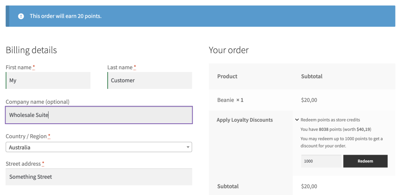
Task: Click the 'This order will earn 20 points' notice
Action: pyautogui.click(x=65, y=16)
